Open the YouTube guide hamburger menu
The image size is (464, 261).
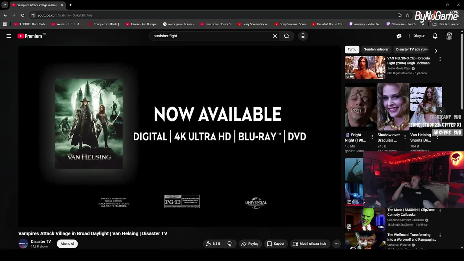pyautogui.click(x=9, y=36)
